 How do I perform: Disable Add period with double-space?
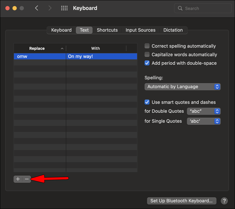147,63
